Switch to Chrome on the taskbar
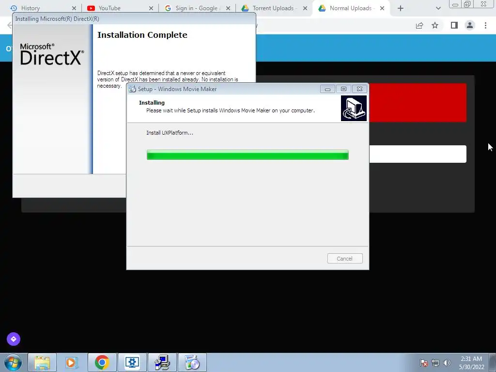The image size is (496, 372). click(102, 362)
